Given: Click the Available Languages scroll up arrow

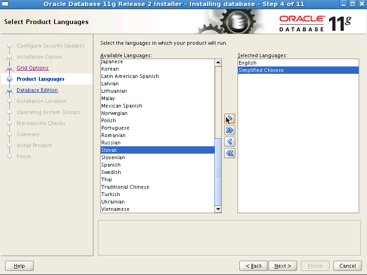Looking at the screenshot, I should pyautogui.click(x=218, y=62).
